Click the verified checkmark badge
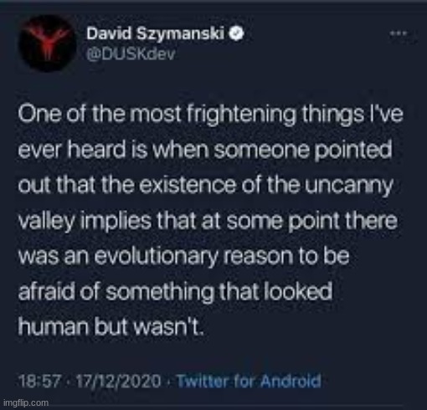Image resolution: width=427 pixels, height=410 pixels. 236,33
